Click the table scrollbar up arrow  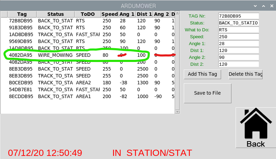pos(178,13)
